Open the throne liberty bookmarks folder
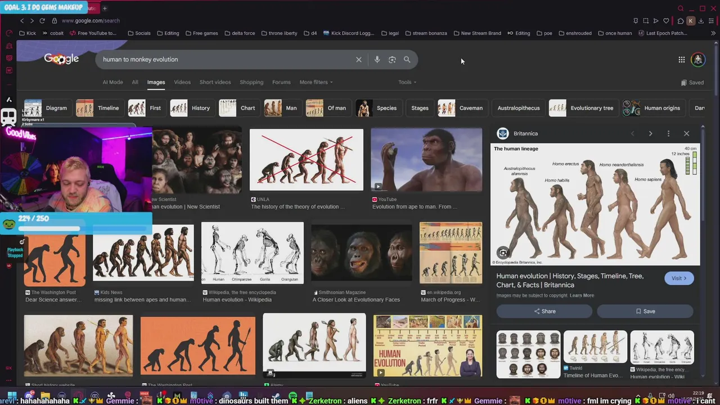 (279, 33)
